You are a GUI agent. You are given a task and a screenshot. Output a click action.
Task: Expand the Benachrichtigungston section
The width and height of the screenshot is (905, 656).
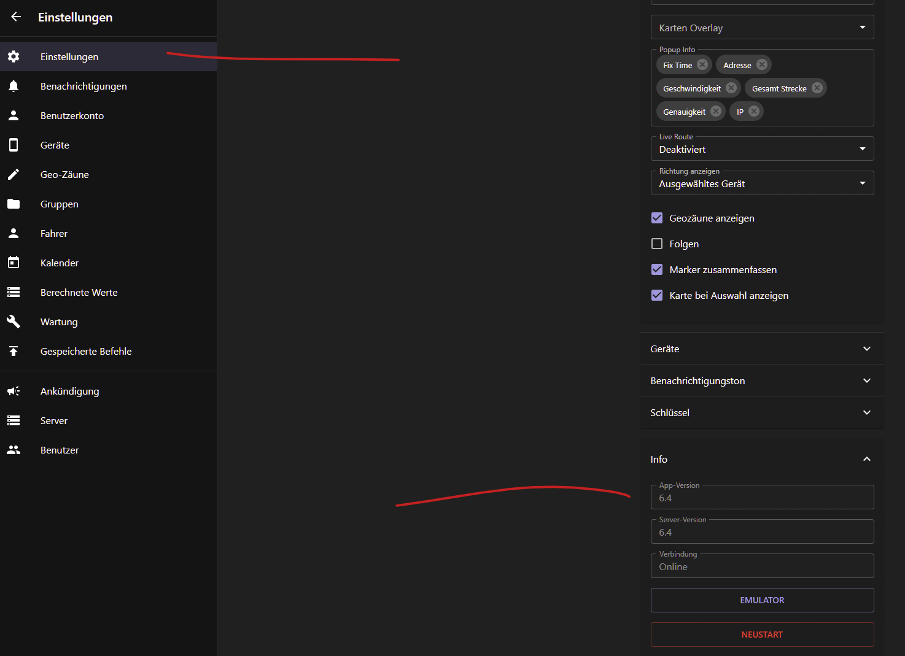(762, 380)
